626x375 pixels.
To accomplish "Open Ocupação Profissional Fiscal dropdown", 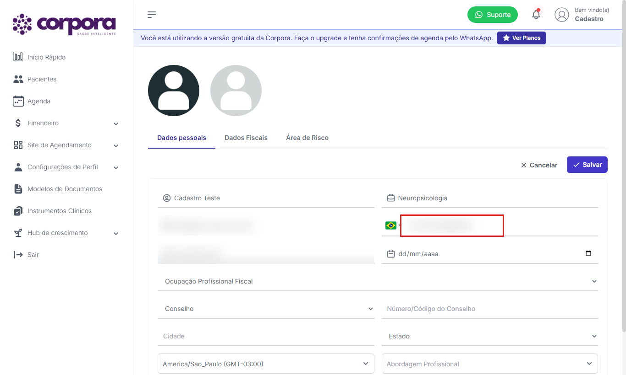I will coord(378,281).
